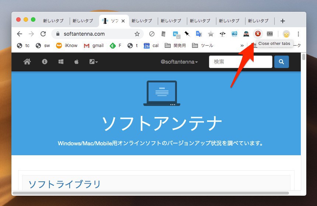Click the red Close other tabs extension
This screenshot has width=317, height=206.
click(x=258, y=34)
